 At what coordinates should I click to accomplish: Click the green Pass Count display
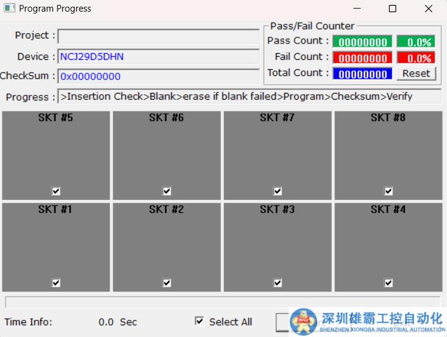click(x=363, y=42)
